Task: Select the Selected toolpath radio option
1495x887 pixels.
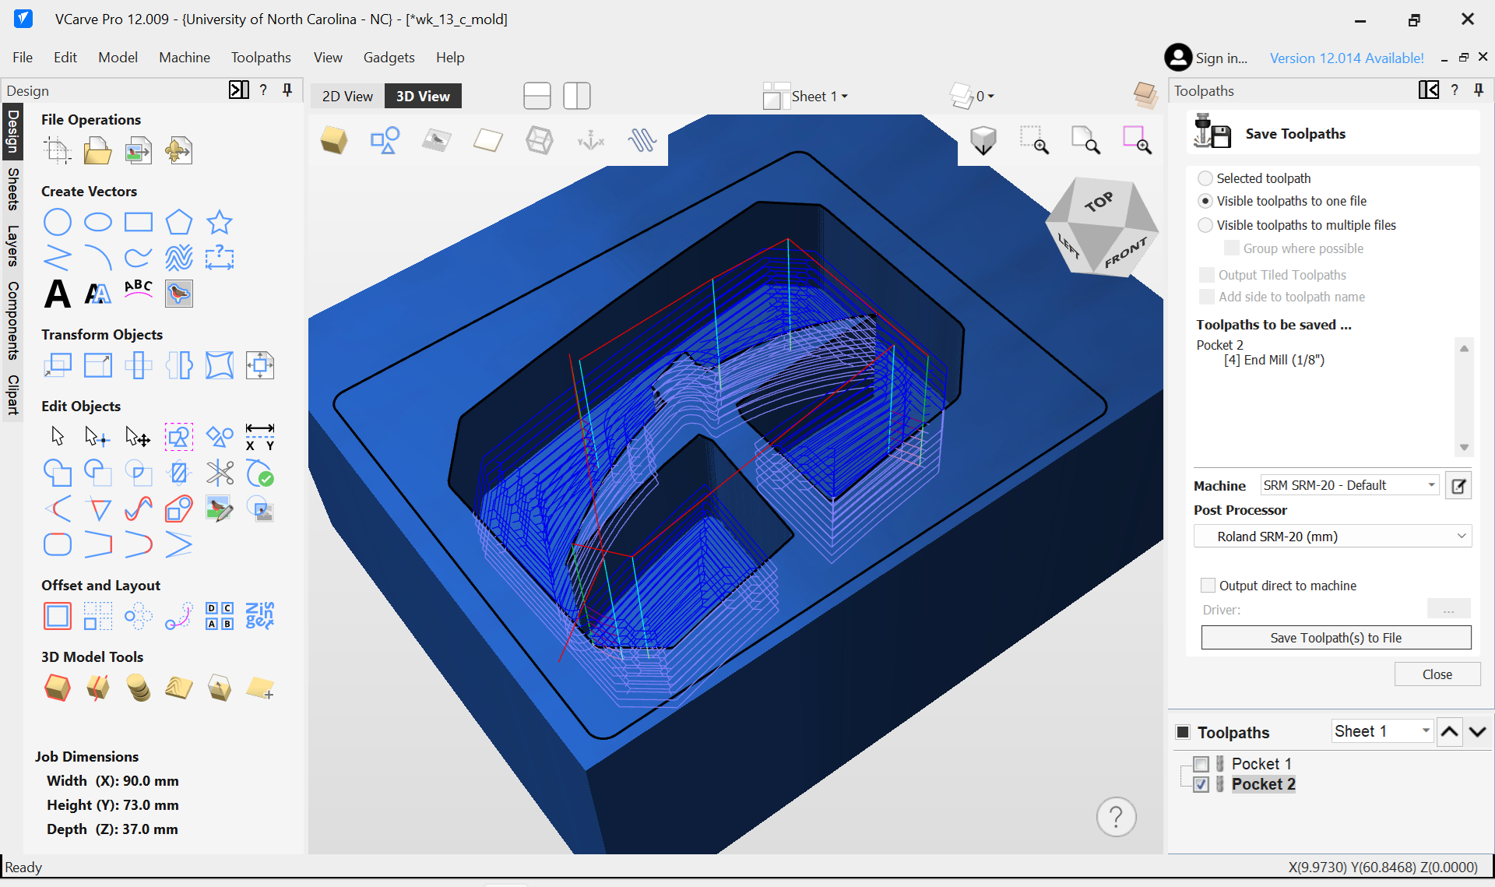Action: click(1205, 178)
